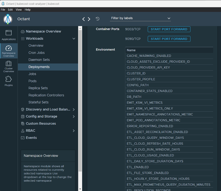Viewport: 221px width, 191px height.
Task: Open the Filter by labels dropdown
Action: [x=141, y=18]
